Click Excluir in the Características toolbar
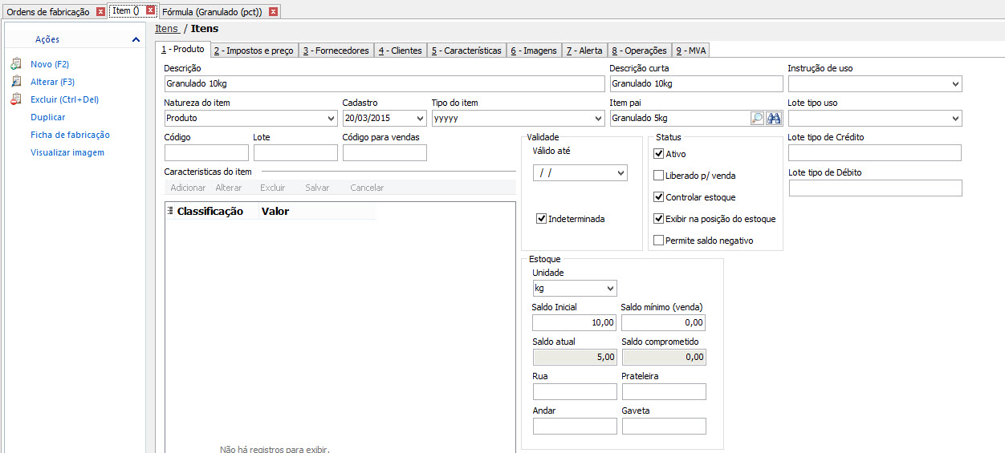This screenshot has width=1005, height=453. (x=273, y=188)
